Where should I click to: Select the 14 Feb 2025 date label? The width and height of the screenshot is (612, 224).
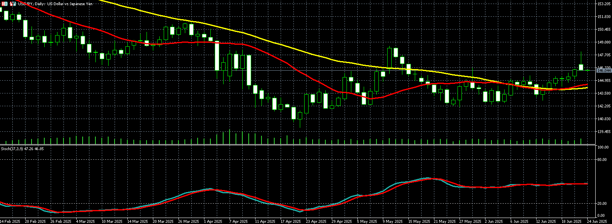tap(10, 221)
